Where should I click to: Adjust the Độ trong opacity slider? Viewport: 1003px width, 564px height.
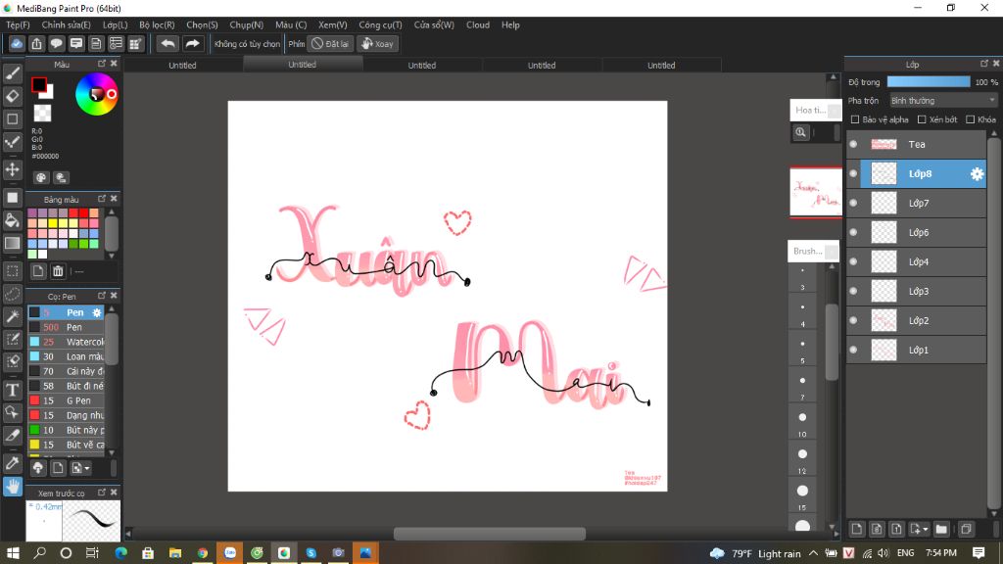coord(929,82)
